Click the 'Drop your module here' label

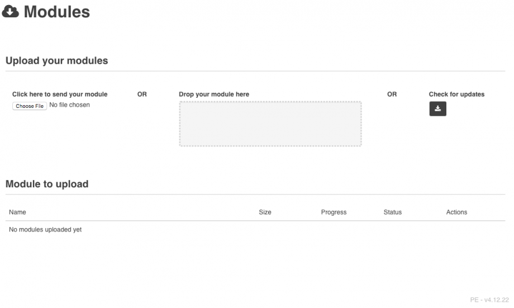(x=214, y=94)
